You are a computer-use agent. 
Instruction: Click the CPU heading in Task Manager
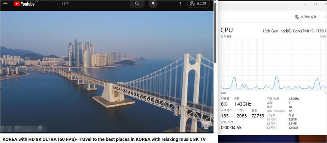[x=227, y=30]
